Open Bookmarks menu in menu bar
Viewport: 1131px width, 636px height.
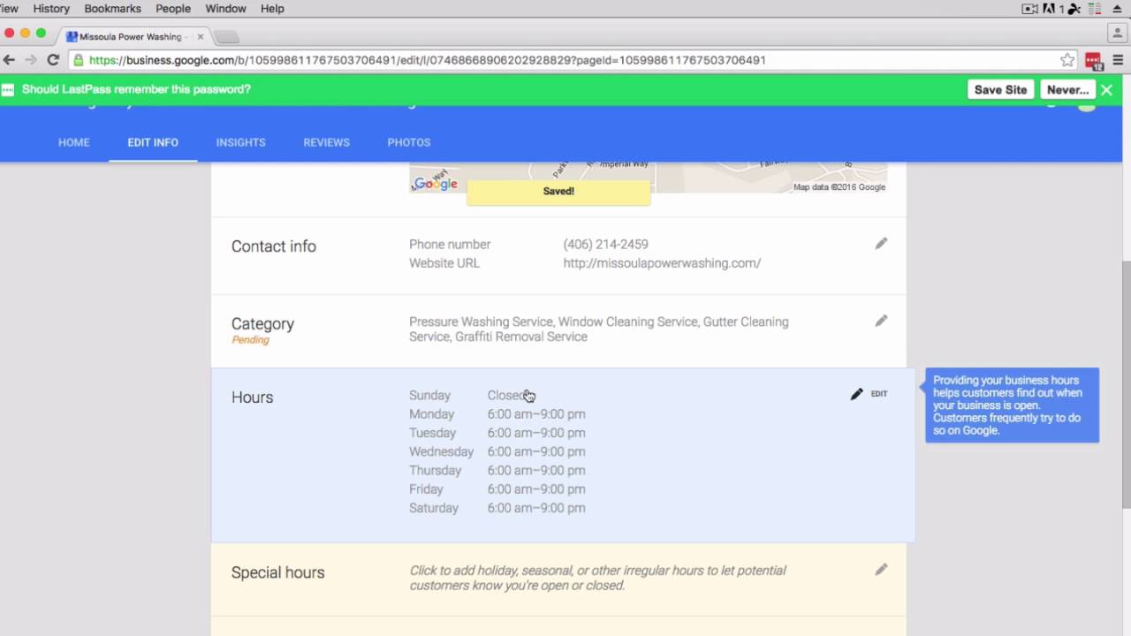tap(112, 8)
